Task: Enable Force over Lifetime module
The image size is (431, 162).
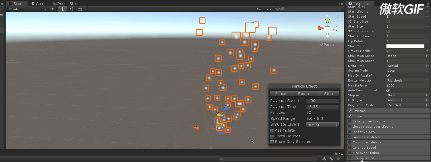Action: point(350,137)
